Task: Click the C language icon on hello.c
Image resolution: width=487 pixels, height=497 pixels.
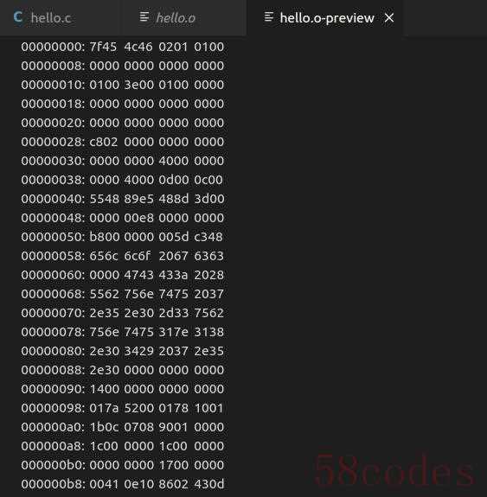Action: pos(18,17)
